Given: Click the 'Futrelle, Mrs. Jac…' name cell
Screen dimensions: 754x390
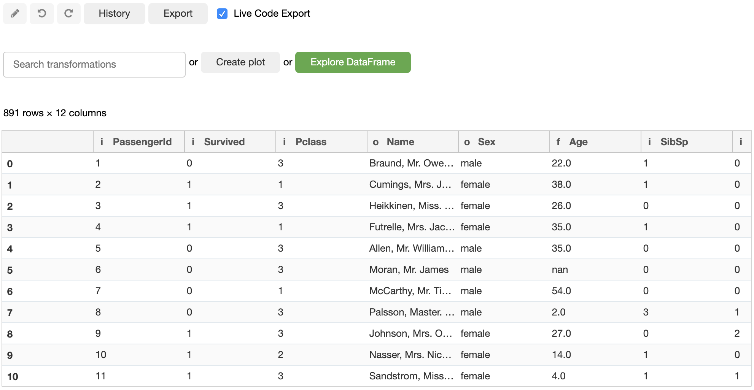Looking at the screenshot, I should [412, 227].
